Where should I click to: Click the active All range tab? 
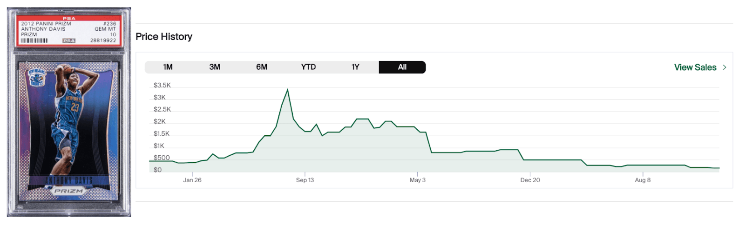coord(402,67)
